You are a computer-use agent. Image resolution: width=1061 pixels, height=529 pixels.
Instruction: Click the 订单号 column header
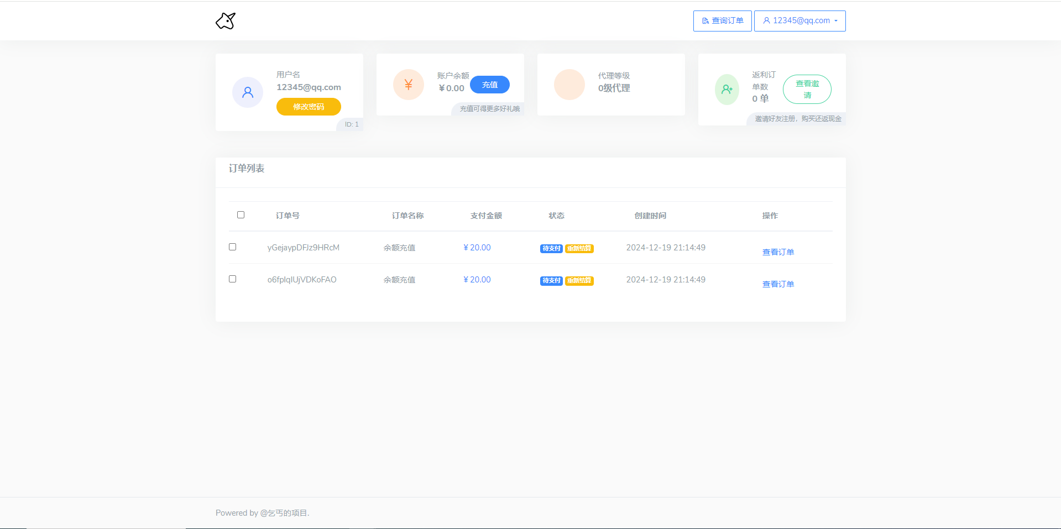(x=288, y=216)
